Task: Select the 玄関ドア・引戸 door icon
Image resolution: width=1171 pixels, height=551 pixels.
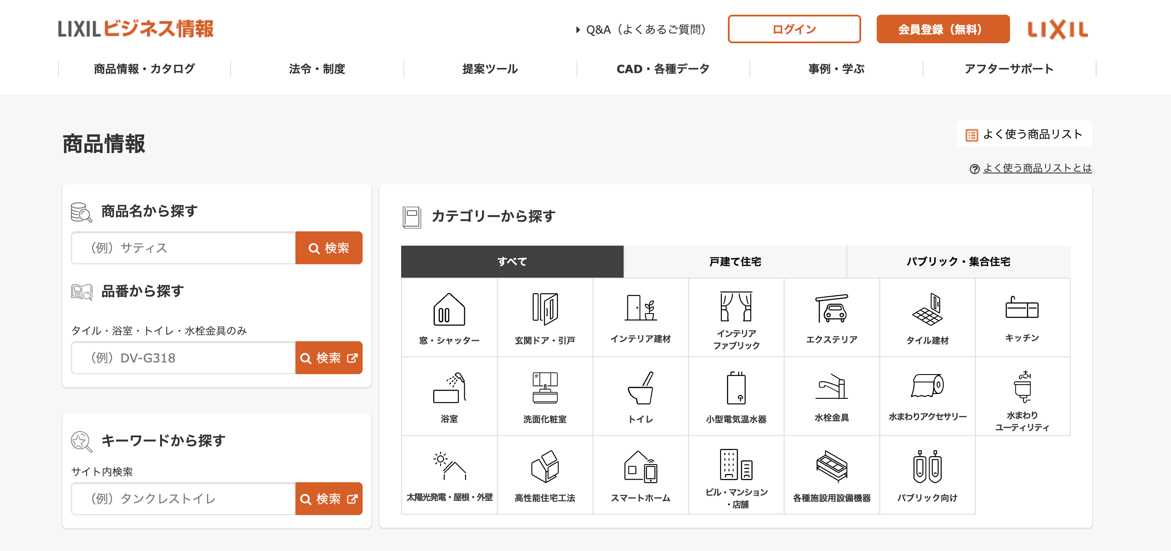Action: point(544,309)
